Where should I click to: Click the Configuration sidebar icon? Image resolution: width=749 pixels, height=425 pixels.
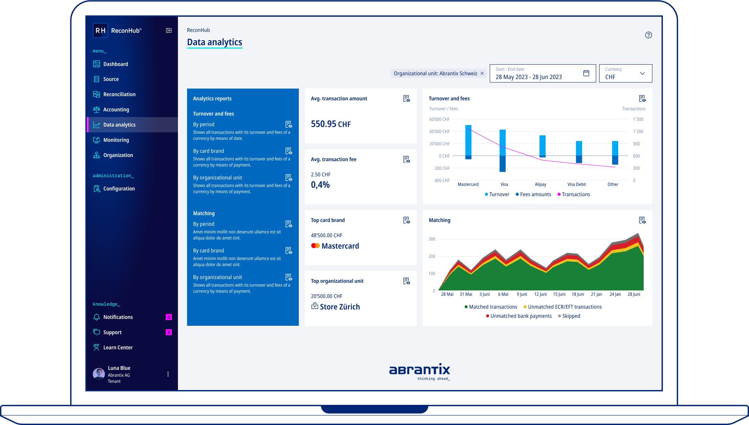(x=97, y=189)
